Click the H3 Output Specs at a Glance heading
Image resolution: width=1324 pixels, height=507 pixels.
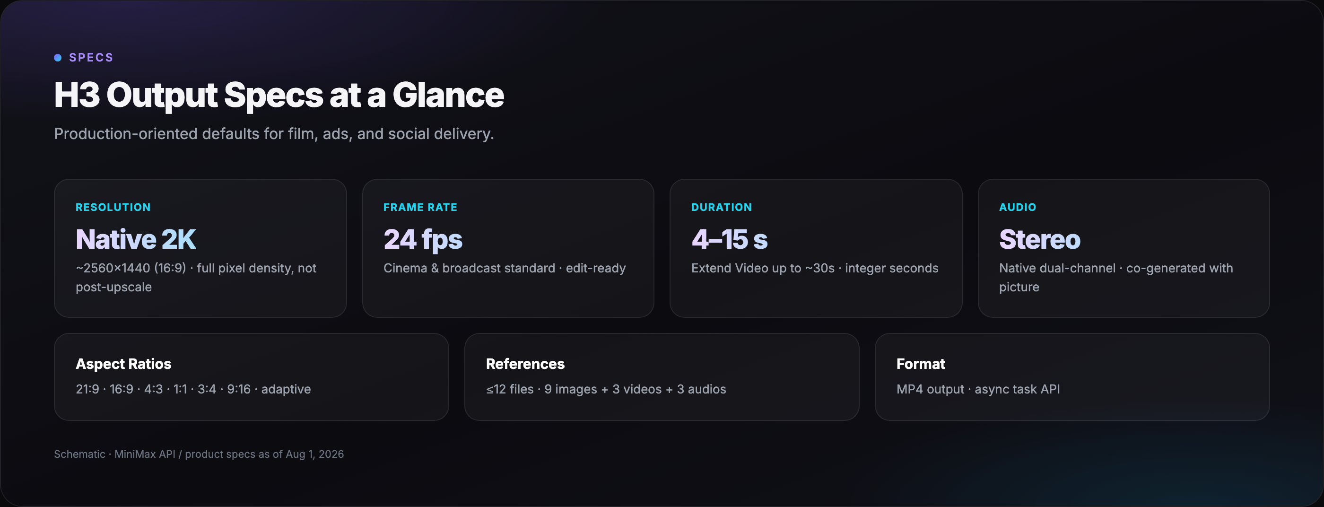(279, 95)
